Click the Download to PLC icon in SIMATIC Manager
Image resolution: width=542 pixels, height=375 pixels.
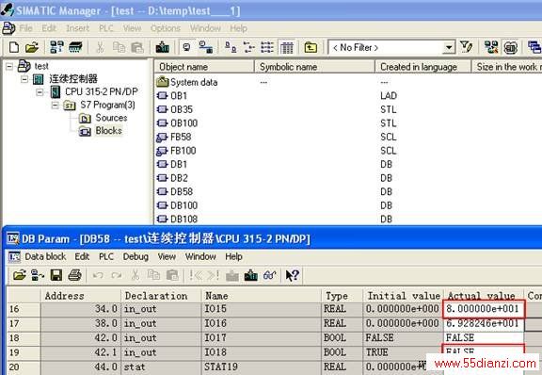(163, 47)
